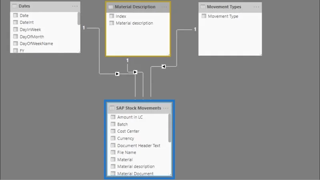The image size is (320, 180).
Task: Click the Material Description table header icon
Action: 111,7
